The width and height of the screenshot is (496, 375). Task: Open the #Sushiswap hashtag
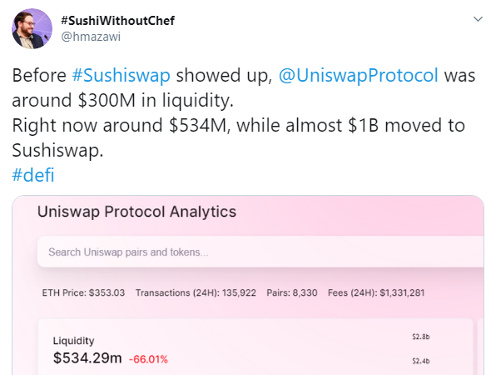(x=122, y=75)
